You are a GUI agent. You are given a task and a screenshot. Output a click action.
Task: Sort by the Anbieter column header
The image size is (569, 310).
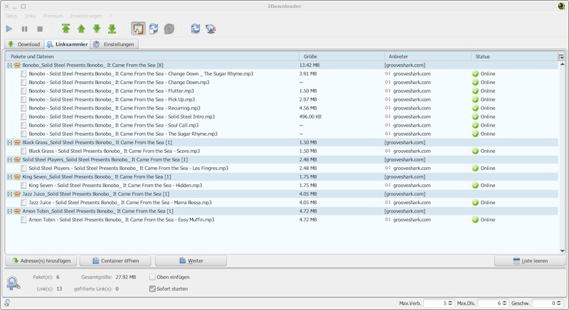click(x=427, y=57)
